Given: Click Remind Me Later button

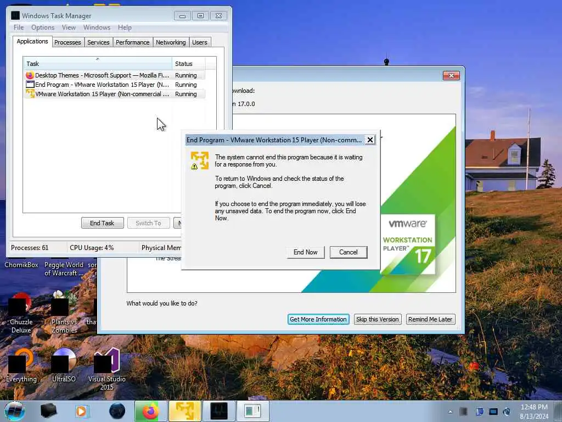Looking at the screenshot, I should [x=430, y=319].
